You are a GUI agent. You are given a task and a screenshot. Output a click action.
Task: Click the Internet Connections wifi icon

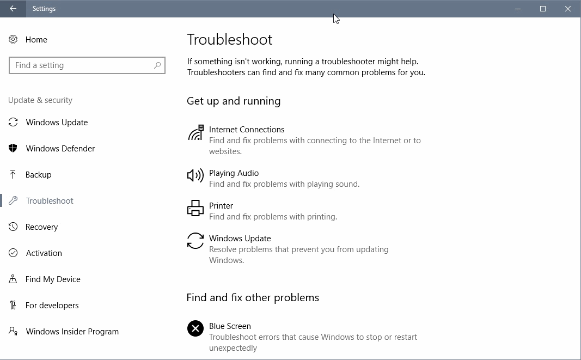coord(195,133)
